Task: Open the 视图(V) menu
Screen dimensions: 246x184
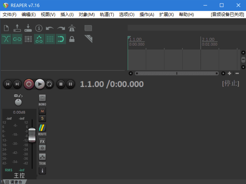Action: [x=48, y=15]
